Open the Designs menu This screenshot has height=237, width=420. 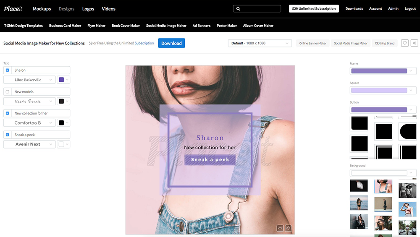tap(66, 9)
